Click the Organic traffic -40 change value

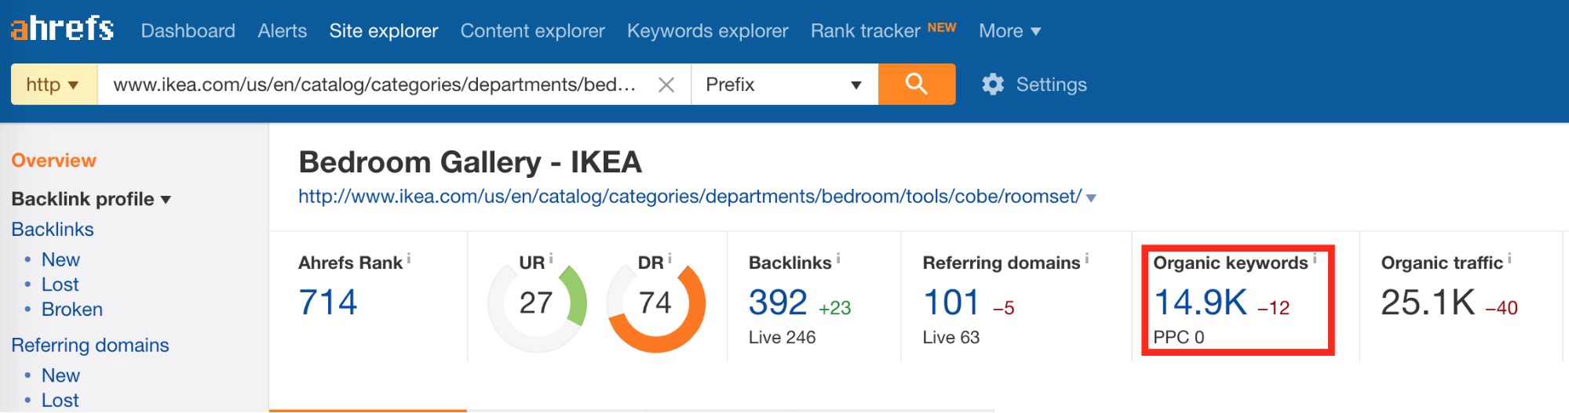click(x=1501, y=308)
